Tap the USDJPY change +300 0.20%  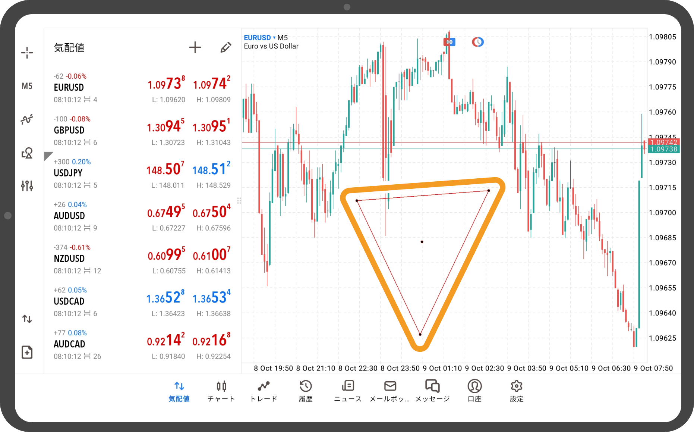coord(72,162)
